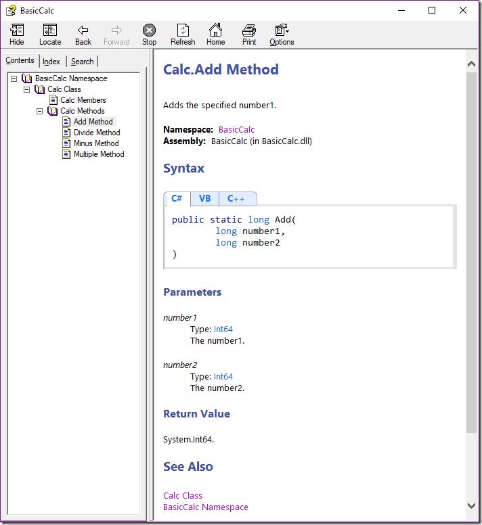Click the Add Method page icon
The height and width of the screenshot is (525, 482).
tap(66, 122)
